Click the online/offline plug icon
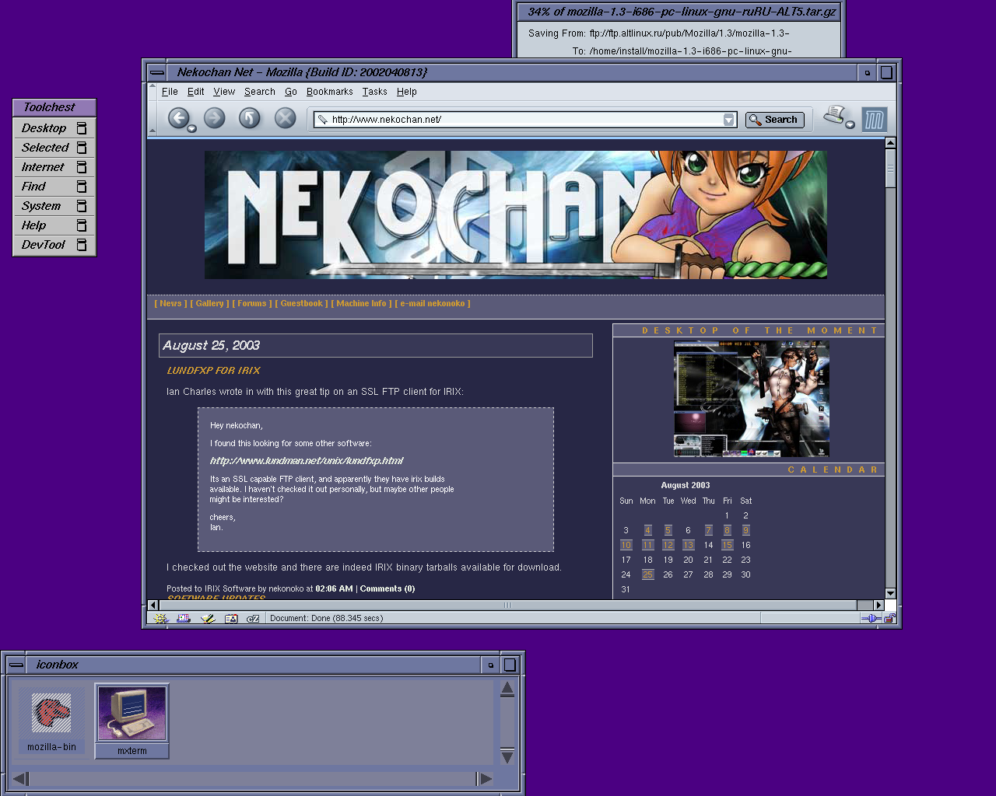This screenshot has height=796, width=996. pos(871,619)
